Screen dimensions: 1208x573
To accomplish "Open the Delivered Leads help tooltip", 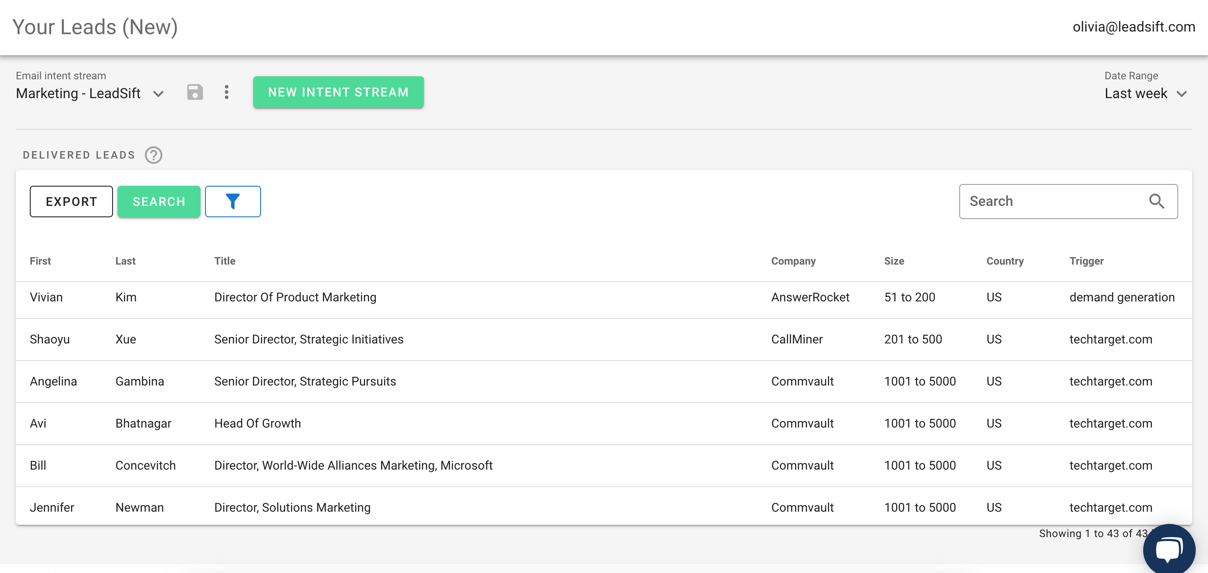I will (153, 155).
